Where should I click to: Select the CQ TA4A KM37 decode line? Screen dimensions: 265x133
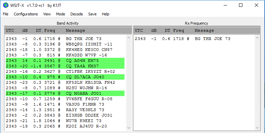[x=65, y=66]
